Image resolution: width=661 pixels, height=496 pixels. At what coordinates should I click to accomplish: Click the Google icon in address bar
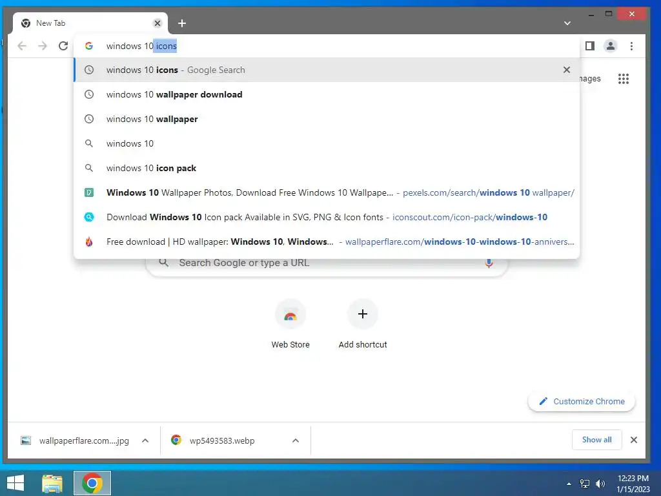[89, 46]
